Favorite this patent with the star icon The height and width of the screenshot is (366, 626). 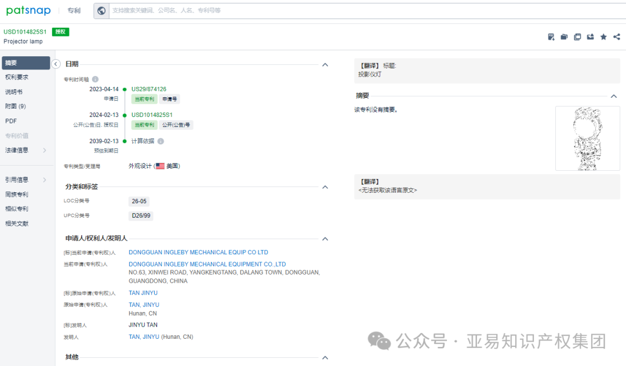pos(603,37)
